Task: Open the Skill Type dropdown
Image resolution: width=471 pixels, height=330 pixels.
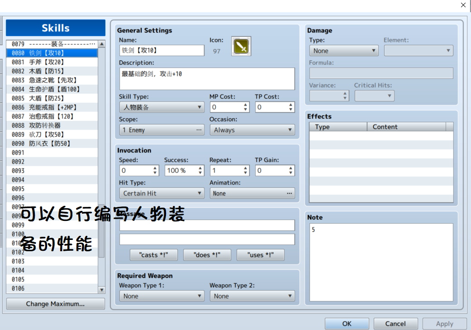Action: [x=162, y=107]
